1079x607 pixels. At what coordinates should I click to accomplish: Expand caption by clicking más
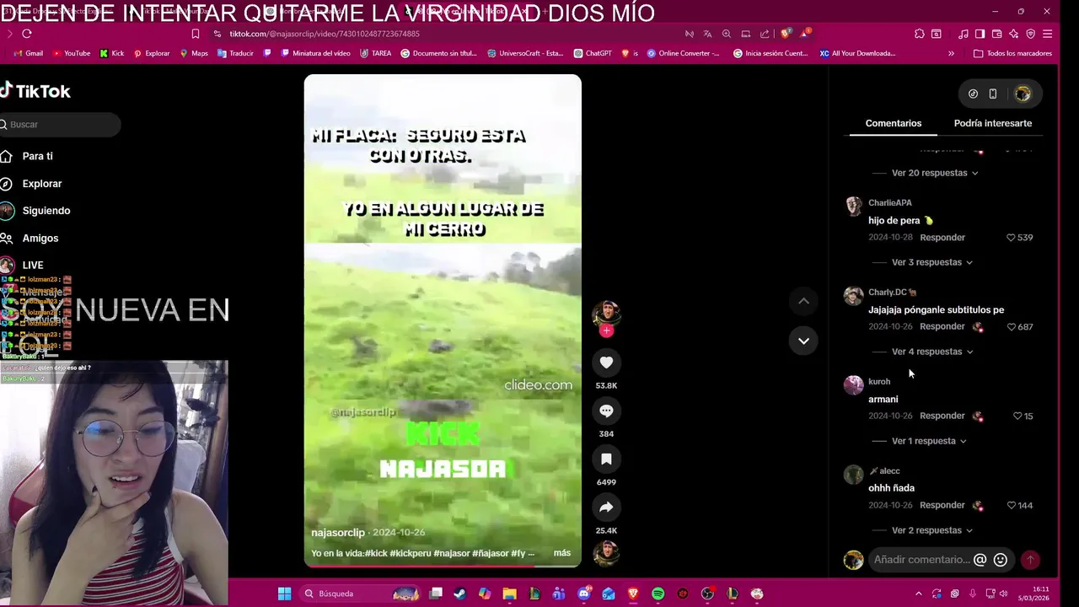561,553
